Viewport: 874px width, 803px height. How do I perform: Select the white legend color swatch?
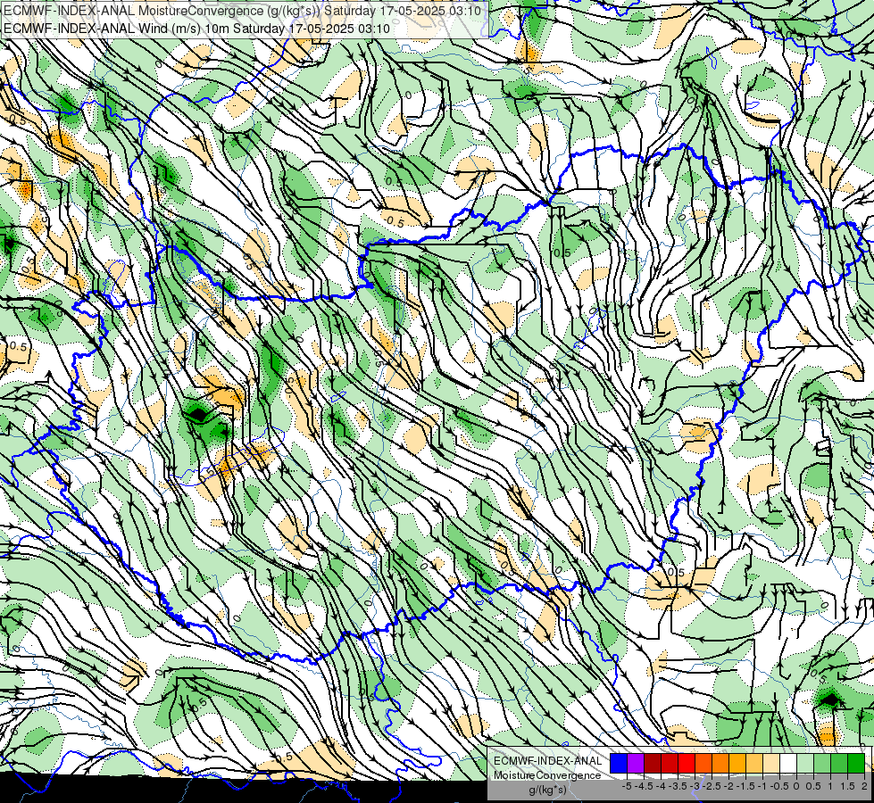click(788, 763)
